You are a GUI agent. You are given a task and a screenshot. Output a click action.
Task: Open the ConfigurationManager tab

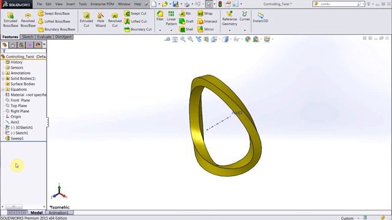21,45
